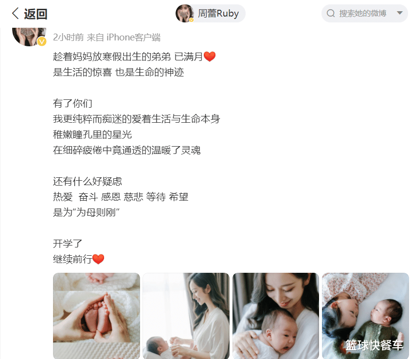410x359 pixels.
Task: Click the 篮球快餐车 watermark text
Action: 374,345
